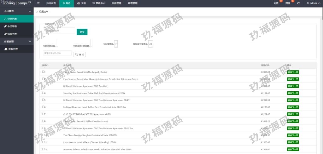Check the box for product ID 1
This screenshot has height=154, width=323.
click(43, 72)
